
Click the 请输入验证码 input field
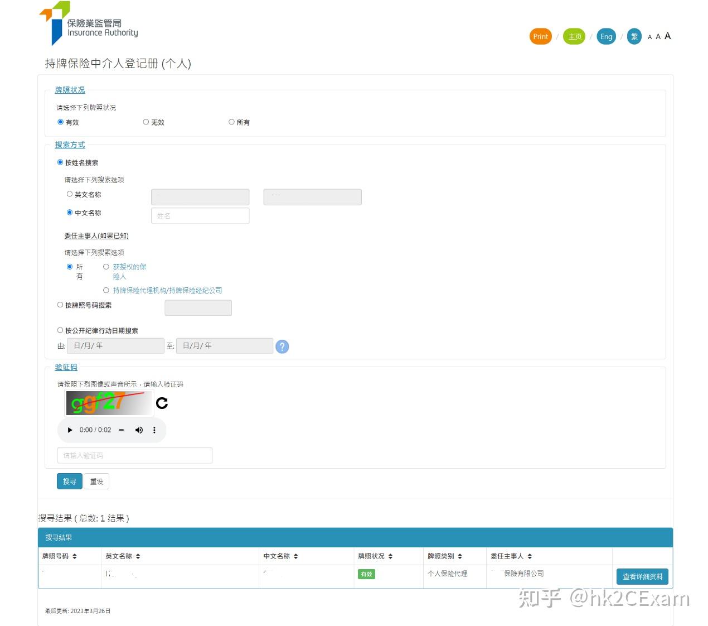coord(135,455)
